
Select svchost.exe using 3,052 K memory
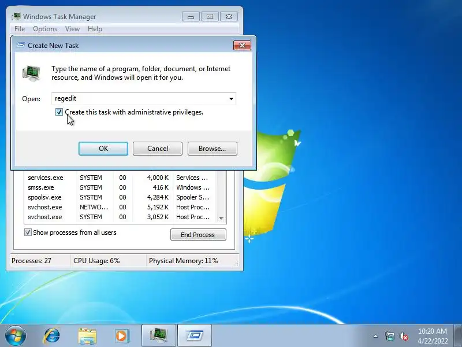120,217
